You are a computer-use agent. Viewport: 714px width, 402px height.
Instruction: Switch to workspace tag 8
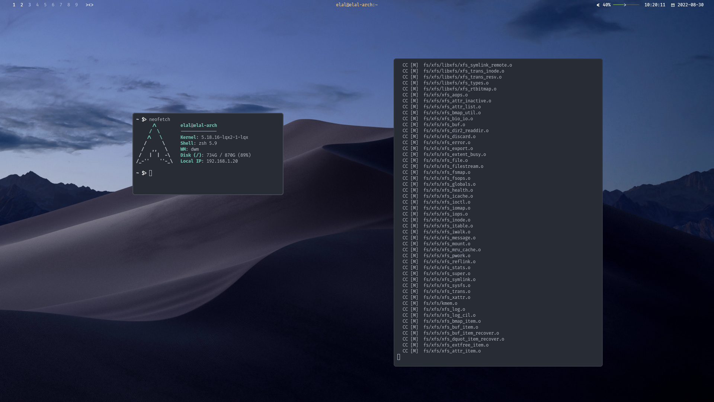tap(68, 5)
